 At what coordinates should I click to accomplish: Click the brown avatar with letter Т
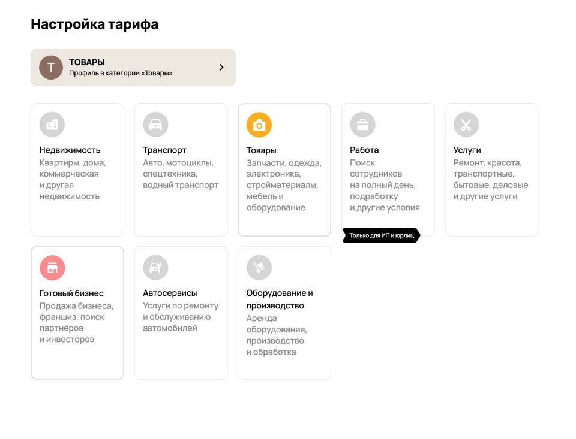[x=51, y=68]
